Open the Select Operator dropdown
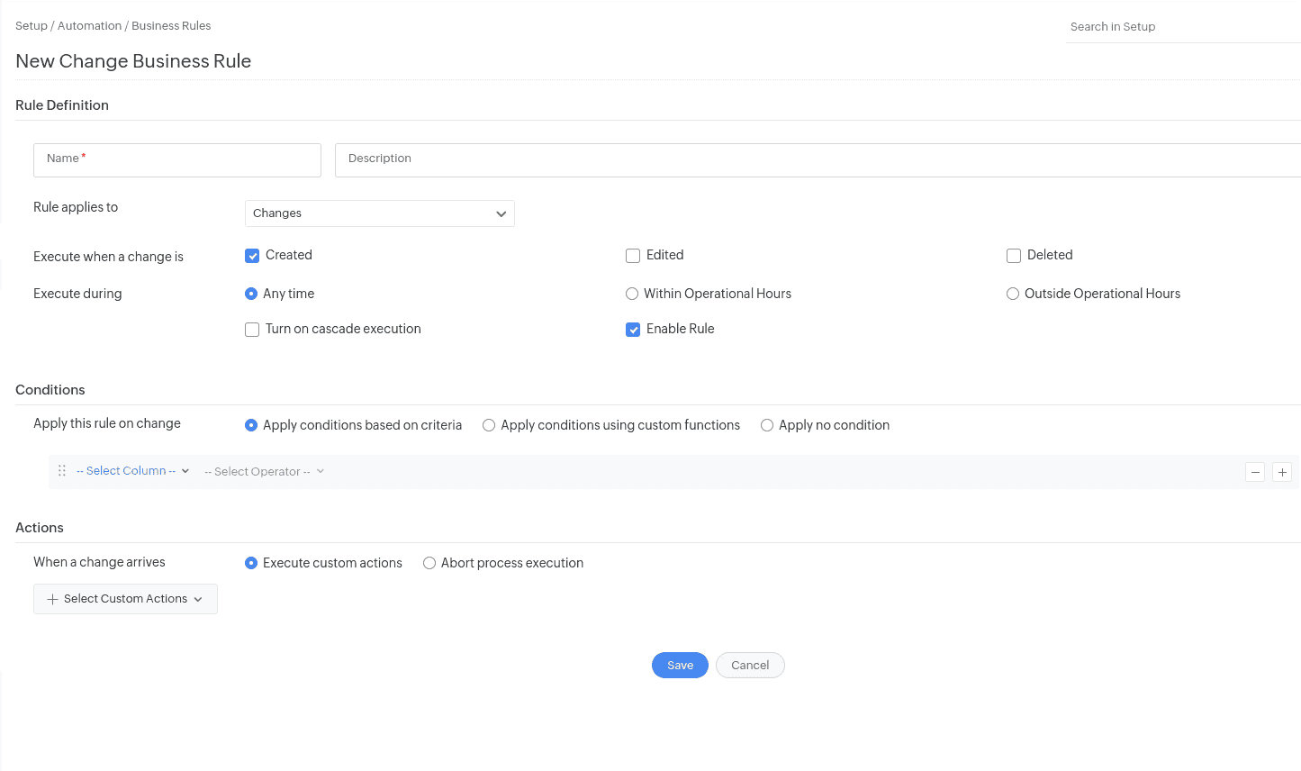 point(264,472)
